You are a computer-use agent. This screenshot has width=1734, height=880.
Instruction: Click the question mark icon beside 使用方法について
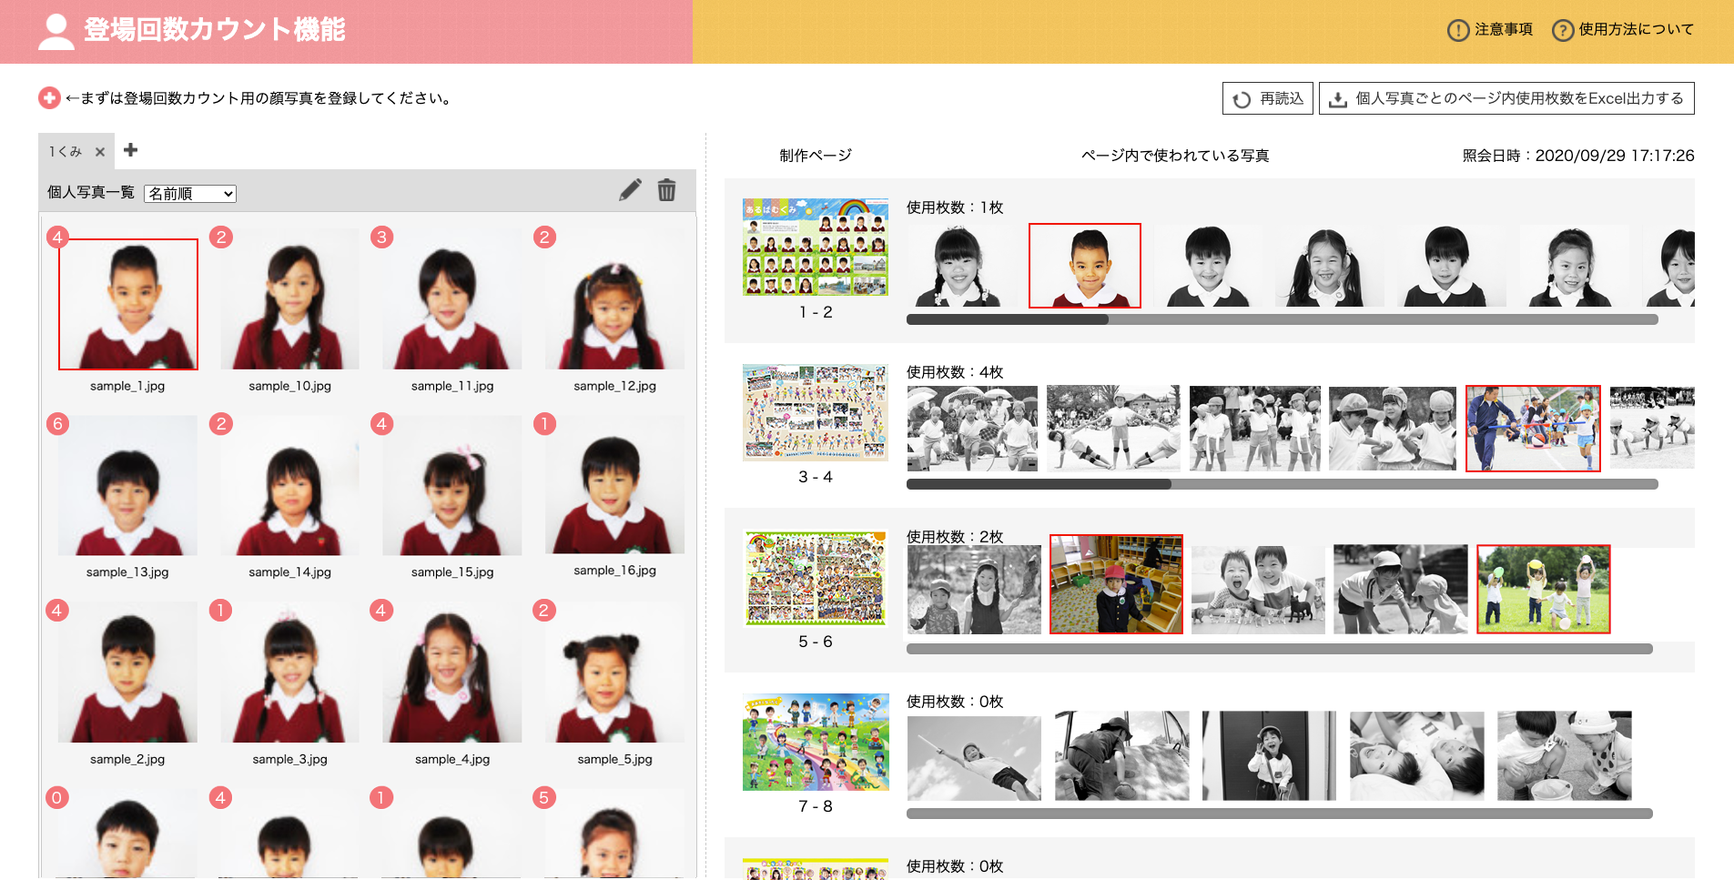[x=1563, y=29]
